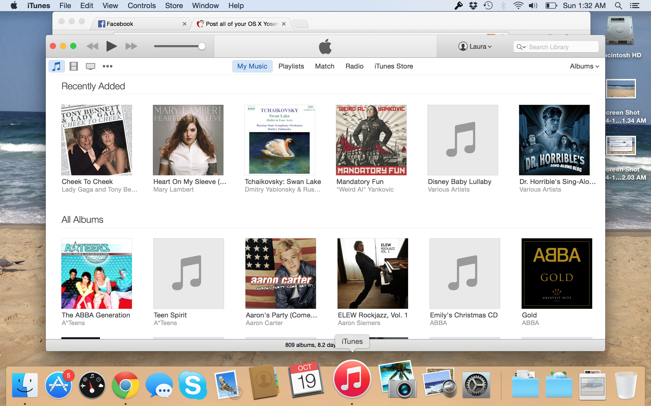Click the "Weird Al" Yankovic artist name
The height and width of the screenshot is (406, 651).
[365, 189]
